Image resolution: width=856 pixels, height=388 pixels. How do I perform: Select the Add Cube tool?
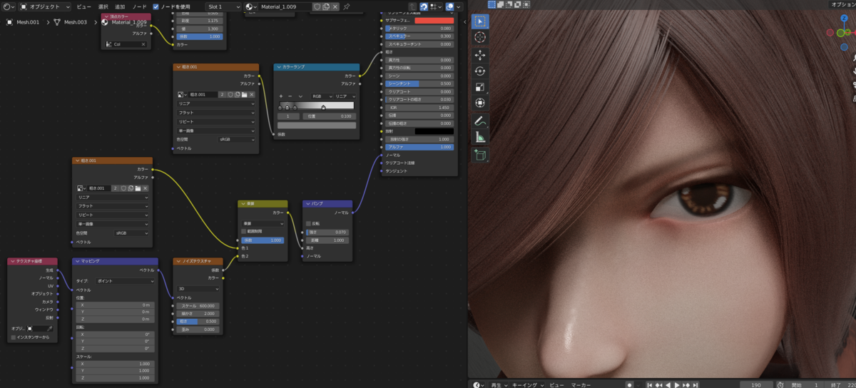(x=479, y=155)
